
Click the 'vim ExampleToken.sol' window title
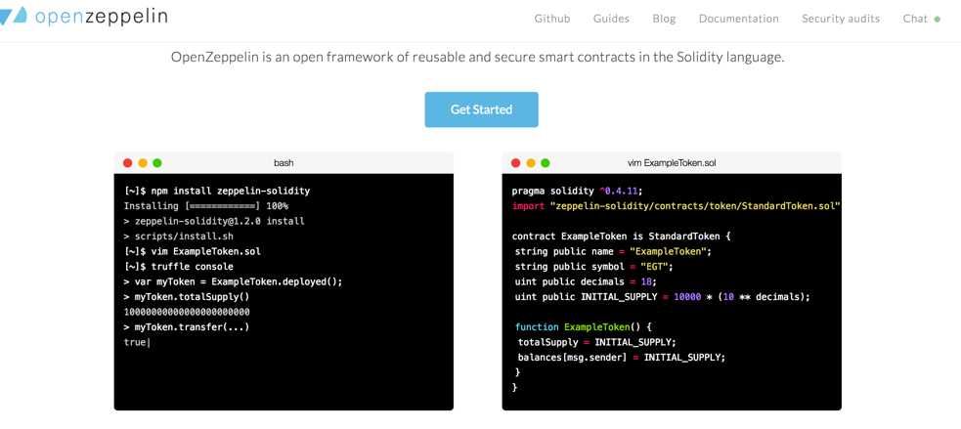pyautogui.click(x=671, y=163)
